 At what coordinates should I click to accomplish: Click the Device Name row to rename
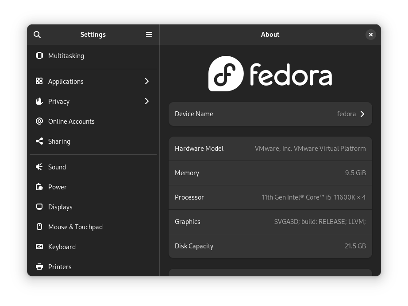click(270, 114)
